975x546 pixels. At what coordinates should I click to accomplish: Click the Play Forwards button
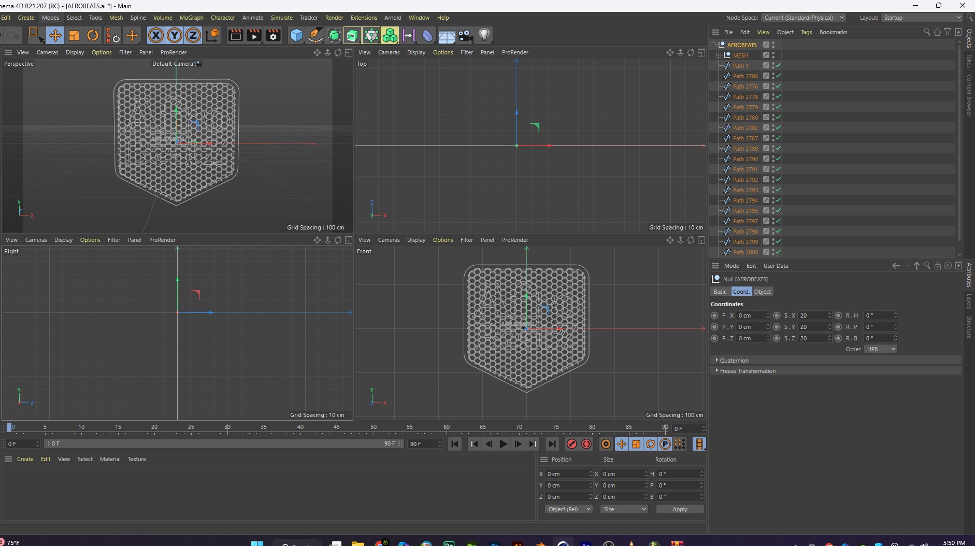pos(503,444)
